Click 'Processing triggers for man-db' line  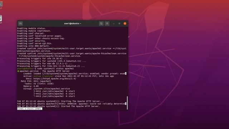45,64
